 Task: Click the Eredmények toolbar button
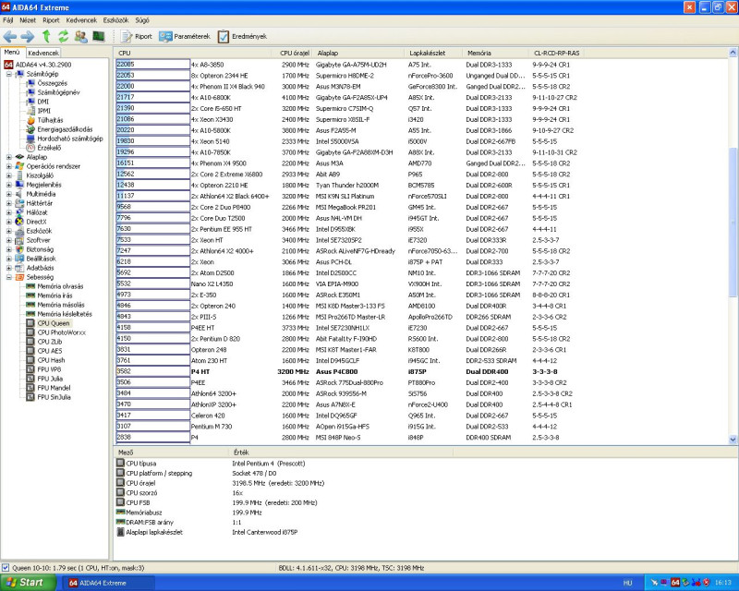(242, 36)
